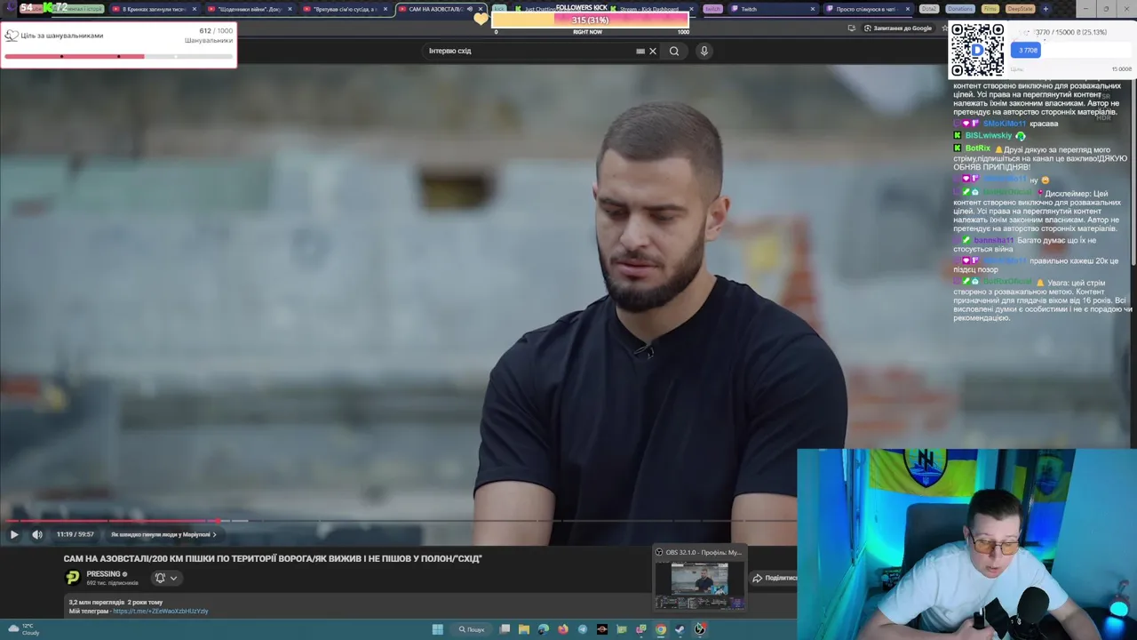
Task: Click the taskbar Пошук search box
Action: tap(472, 629)
